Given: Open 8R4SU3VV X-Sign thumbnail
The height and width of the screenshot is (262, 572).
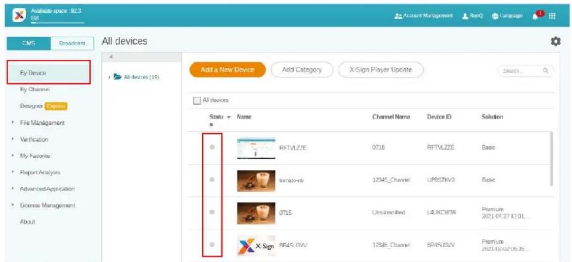Looking at the screenshot, I should coord(256,245).
